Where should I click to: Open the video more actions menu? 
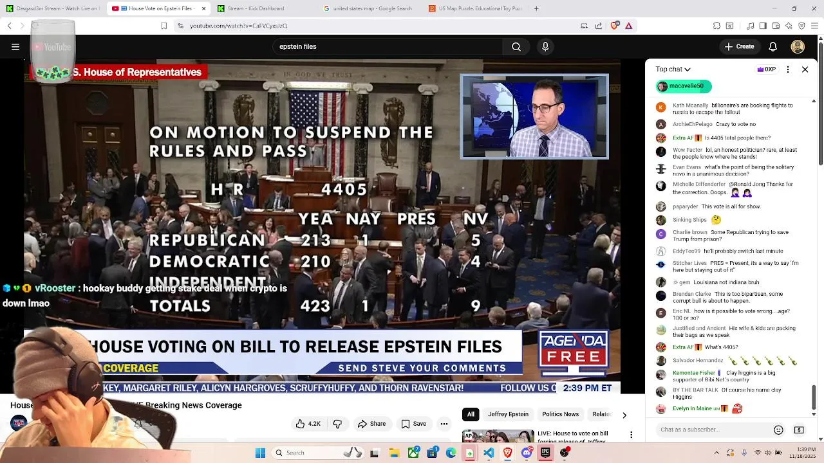click(444, 424)
